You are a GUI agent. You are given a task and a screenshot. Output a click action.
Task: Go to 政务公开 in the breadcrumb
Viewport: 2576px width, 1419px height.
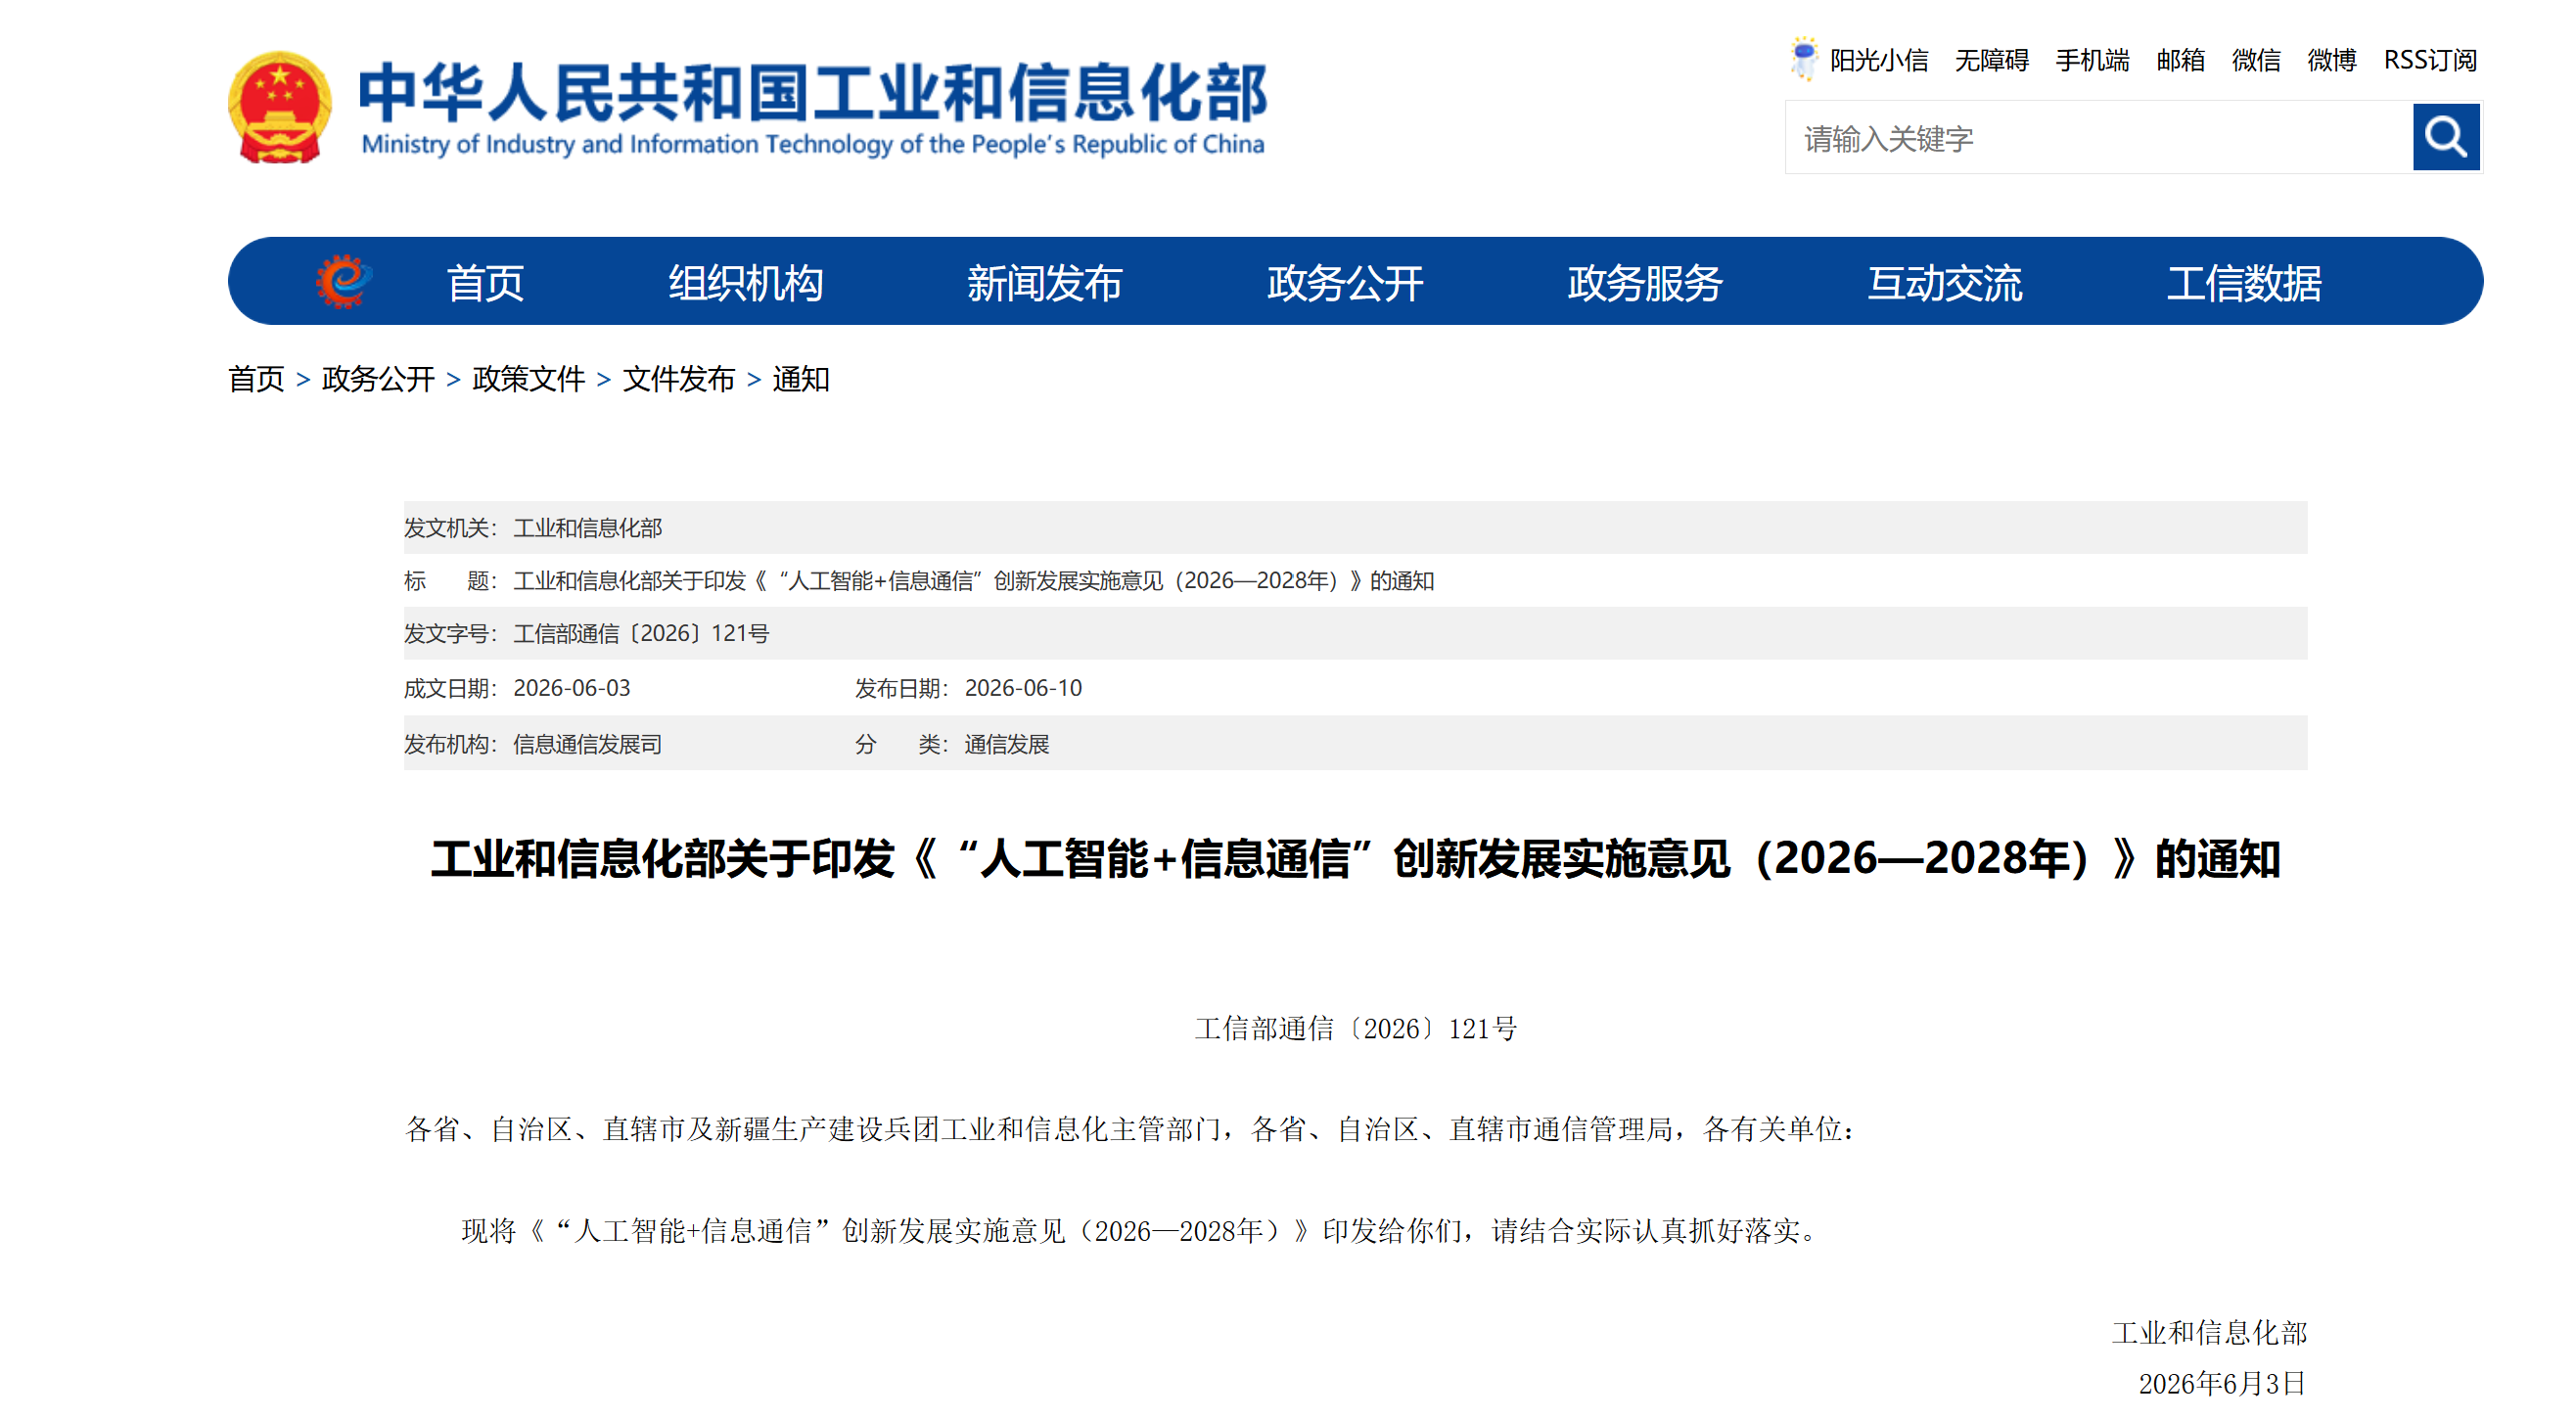click(x=378, y=379)
